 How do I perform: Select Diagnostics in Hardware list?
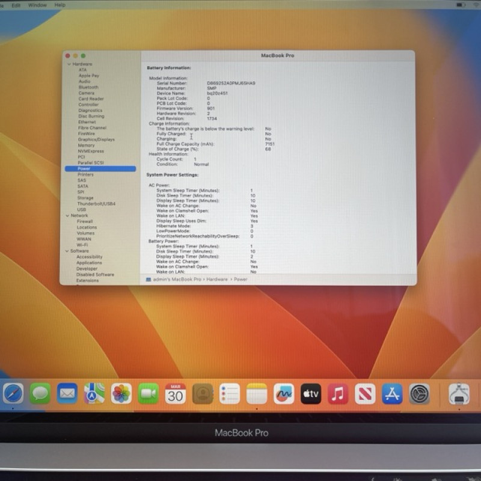coord(90,111)
